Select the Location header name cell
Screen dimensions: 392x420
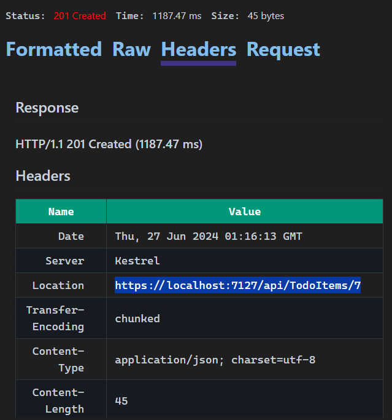58,285
